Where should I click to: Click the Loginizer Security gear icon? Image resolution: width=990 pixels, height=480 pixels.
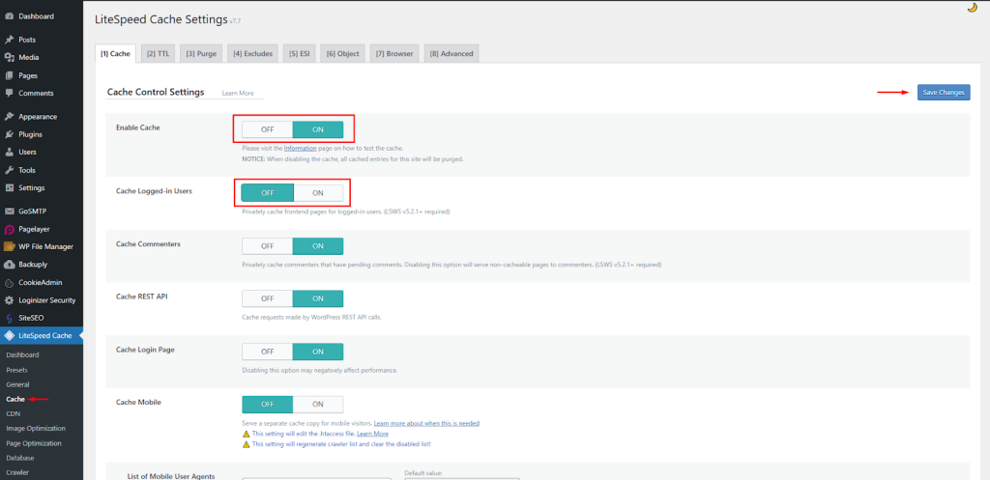10,300
